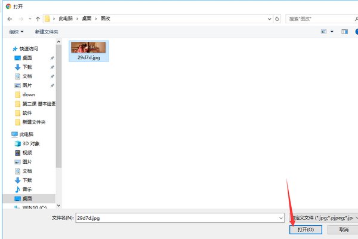Viewport: 358px width, 239px height.
Task: Select the 29d7d.jpg thumbnail
Action: [x=88, y=51]
